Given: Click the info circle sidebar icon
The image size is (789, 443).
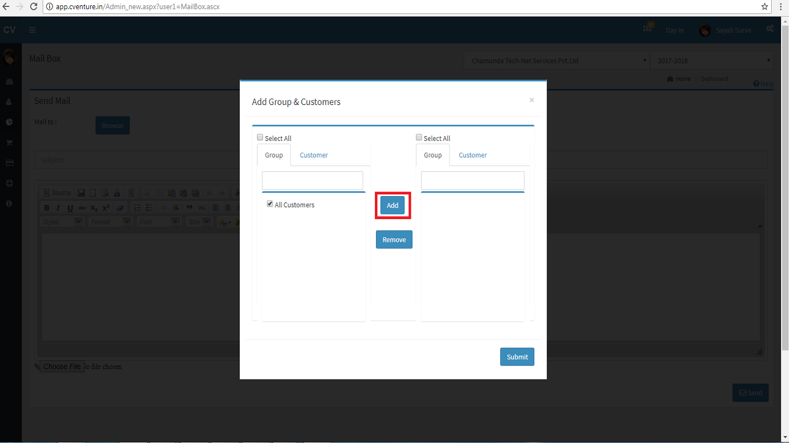Looking at the screenshot, I should (9, 204).
